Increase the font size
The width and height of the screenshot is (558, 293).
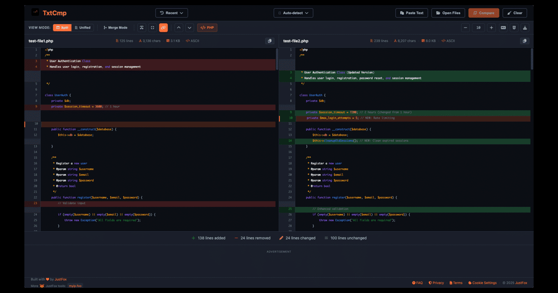tap(491, 27)
